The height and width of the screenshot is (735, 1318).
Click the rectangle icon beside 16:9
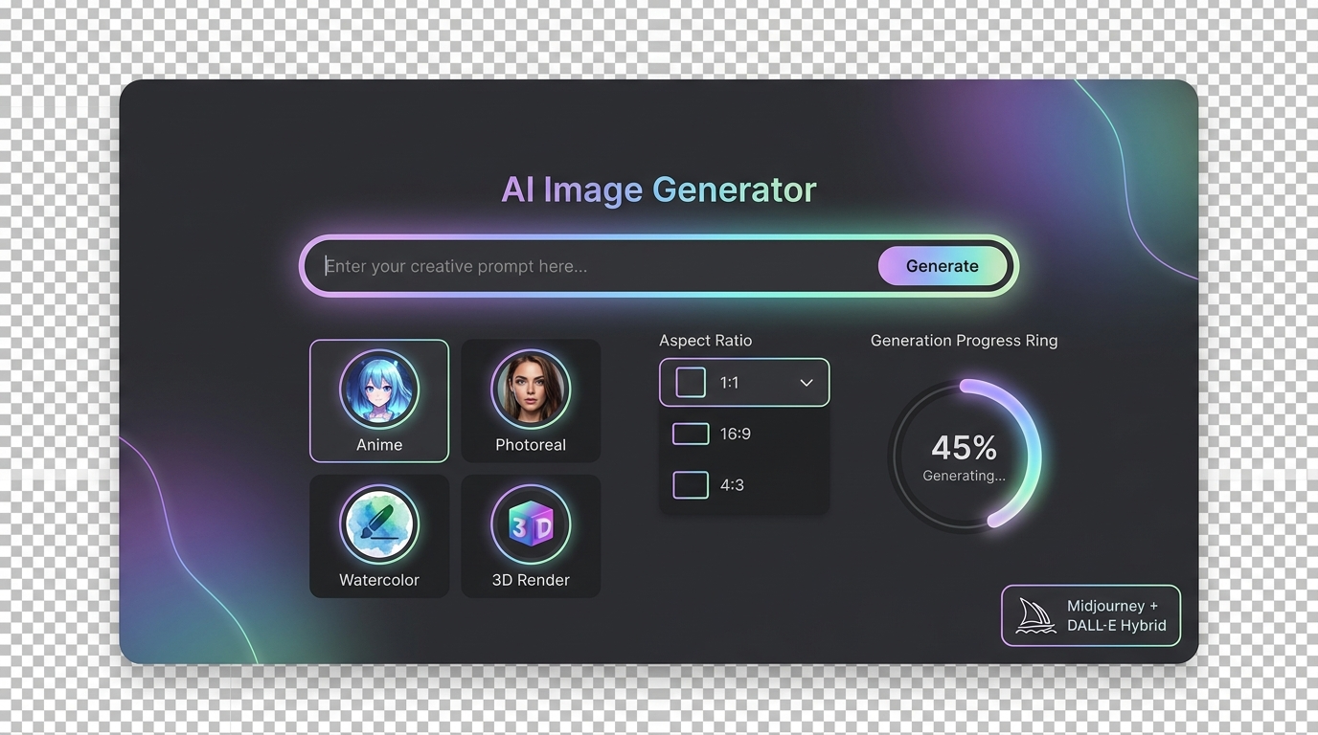691,434
